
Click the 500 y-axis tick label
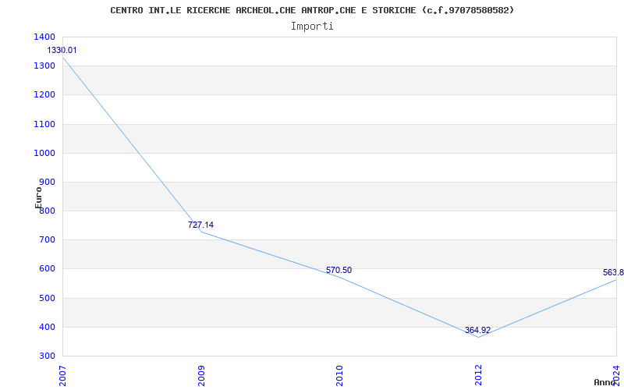(47, 298)
